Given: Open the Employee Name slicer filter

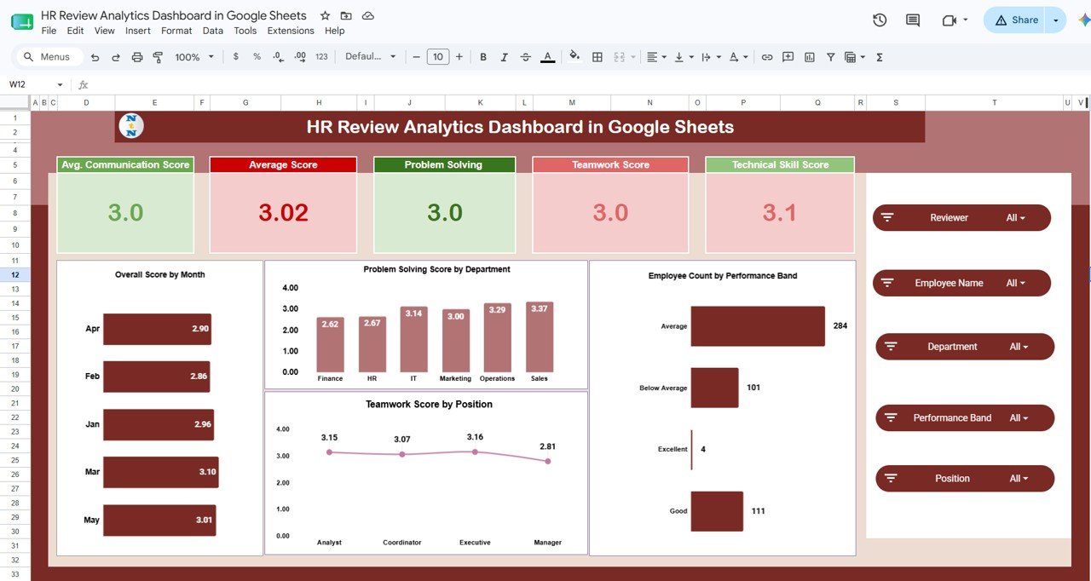Looking at the screenshot, I should 961,283.
